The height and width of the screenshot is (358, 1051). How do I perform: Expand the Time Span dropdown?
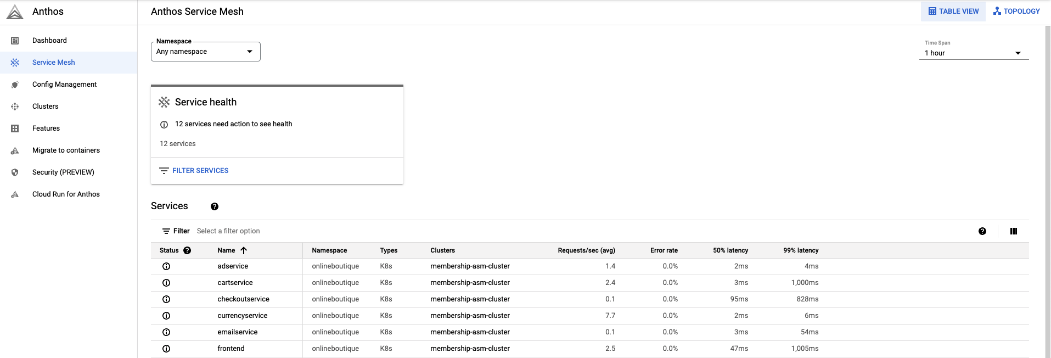point(973,53)
